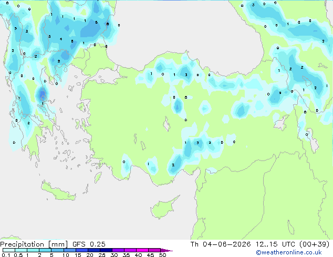Click the "0.5" legend scale label

coord(18,255)
